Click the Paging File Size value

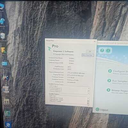[x=76, y=76]
